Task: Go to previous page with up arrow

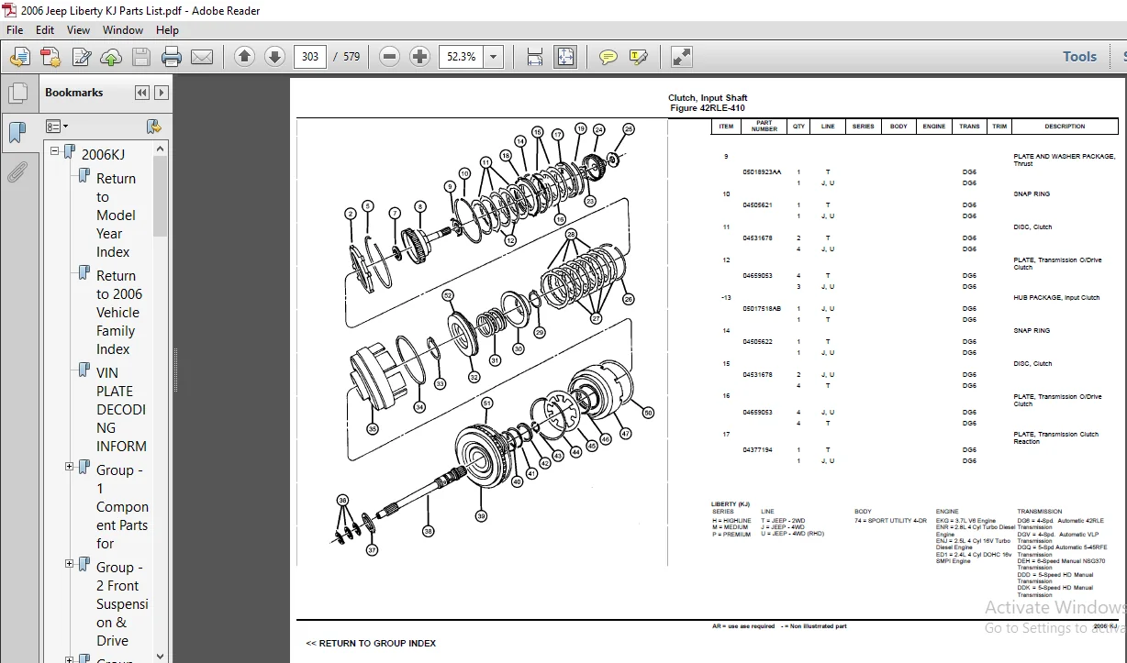Action: (244, 57)
